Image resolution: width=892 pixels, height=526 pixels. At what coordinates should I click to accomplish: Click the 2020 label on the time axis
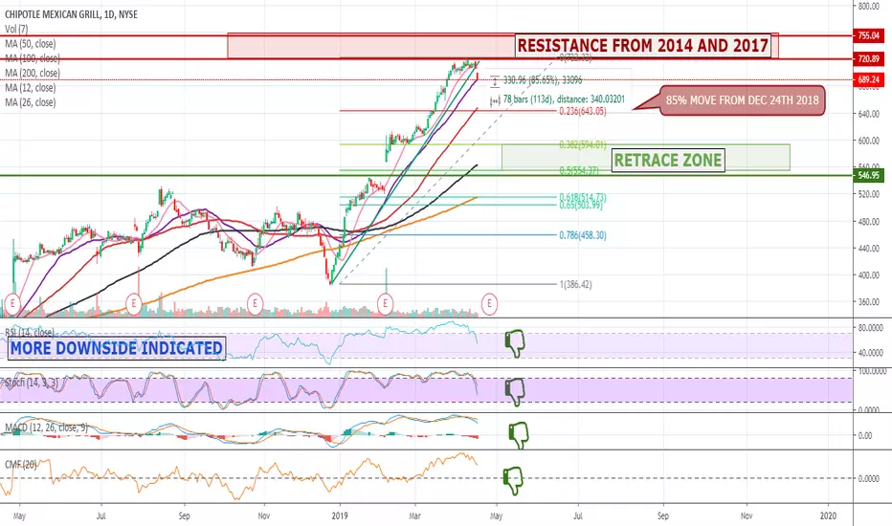pyautogui.click(x=828, y=515)
